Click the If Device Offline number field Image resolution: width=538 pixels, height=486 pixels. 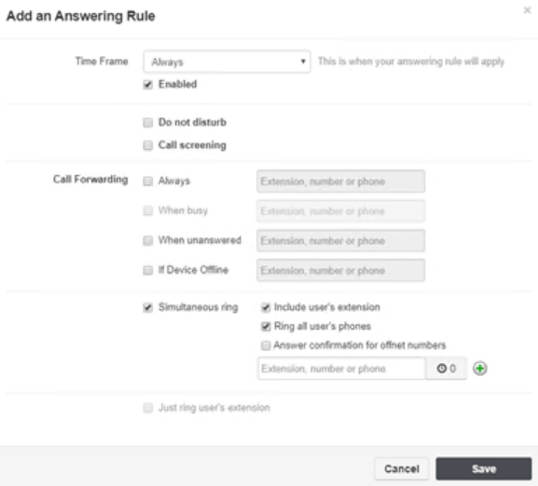340,270
